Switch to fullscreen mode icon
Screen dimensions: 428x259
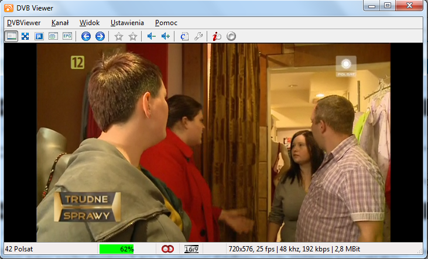point(25,36)
